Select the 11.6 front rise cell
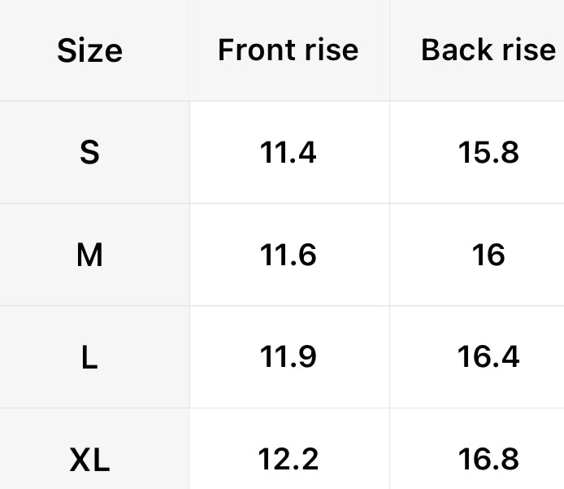Viewport: 564px width, 489px height. pos(288,255)
